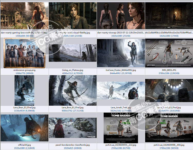The width and height of the screenshot is (193, 150).
Task: Select the official20.jpg thumbnail
Action: (24, 128)
